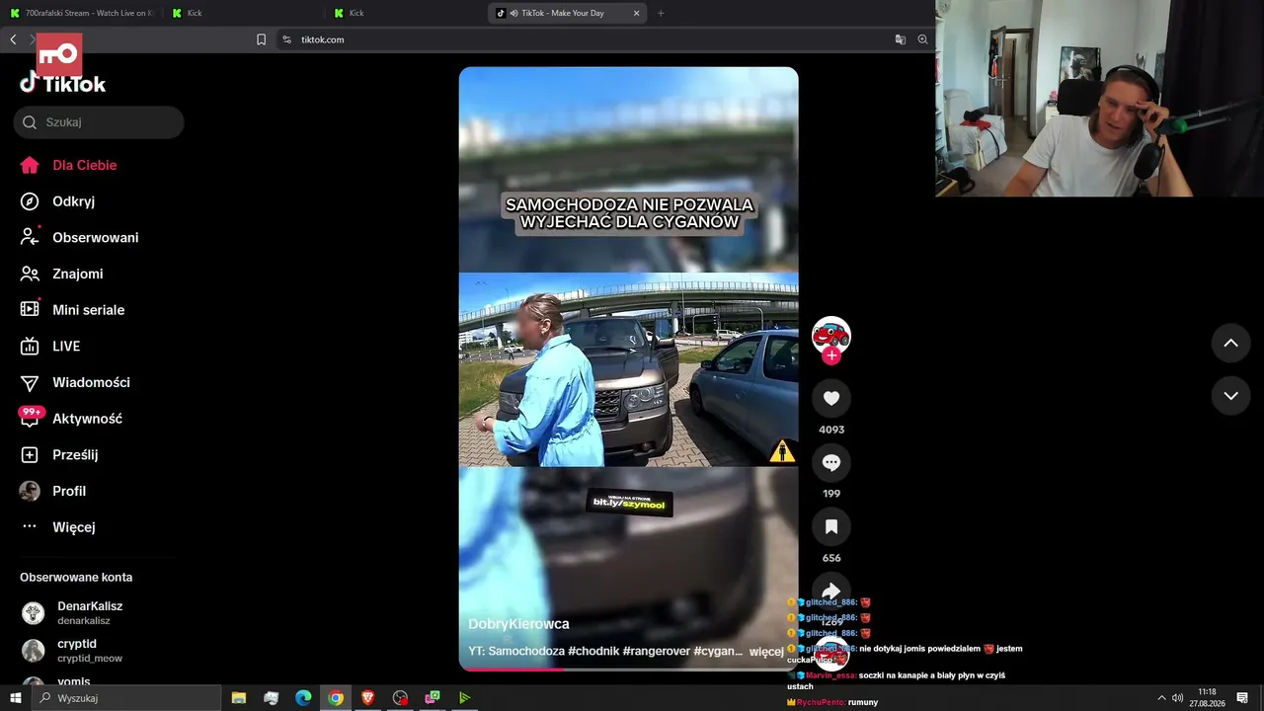The height and width of the screenshot is (711, 1264).
Task: Show hidden system tray icons
Action: click(1161, 698)
